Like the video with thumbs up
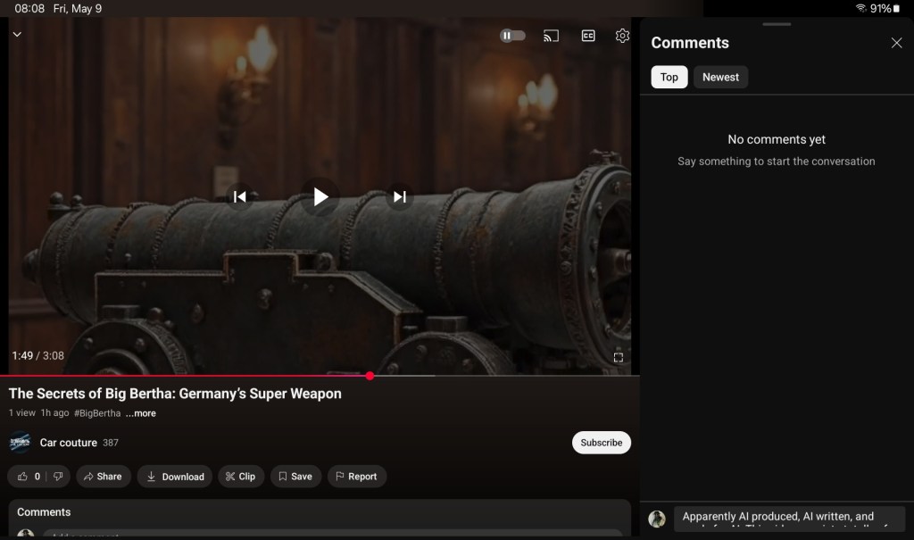Viewport: 914px width, 540px height. coord(24,477)
